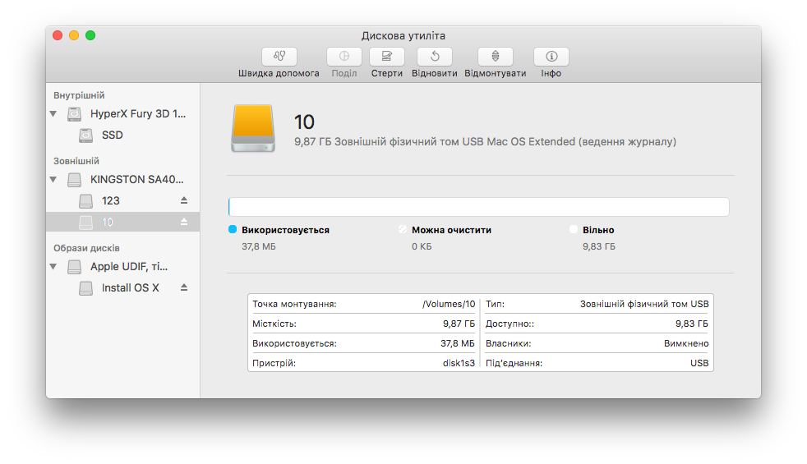Click the 9,83 ГБ value under Вільно
Screen dimensions: 807x464
coord(599,246)
